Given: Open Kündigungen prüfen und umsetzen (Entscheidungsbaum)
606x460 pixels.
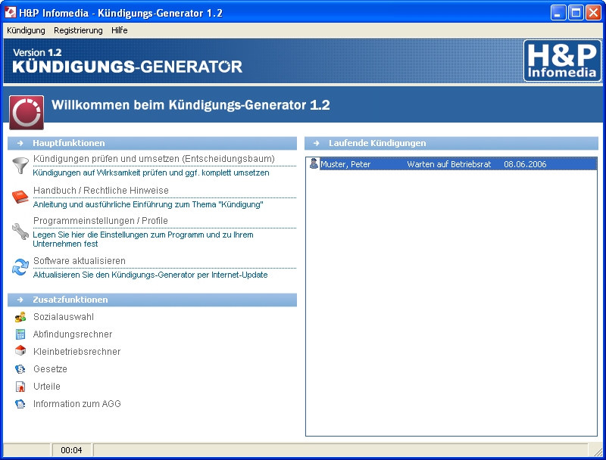Looking at the screenshot, I should [x=154, y=159].
